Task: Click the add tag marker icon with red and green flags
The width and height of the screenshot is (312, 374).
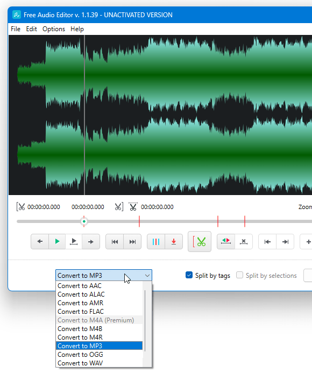Action: tap(226, 242)
